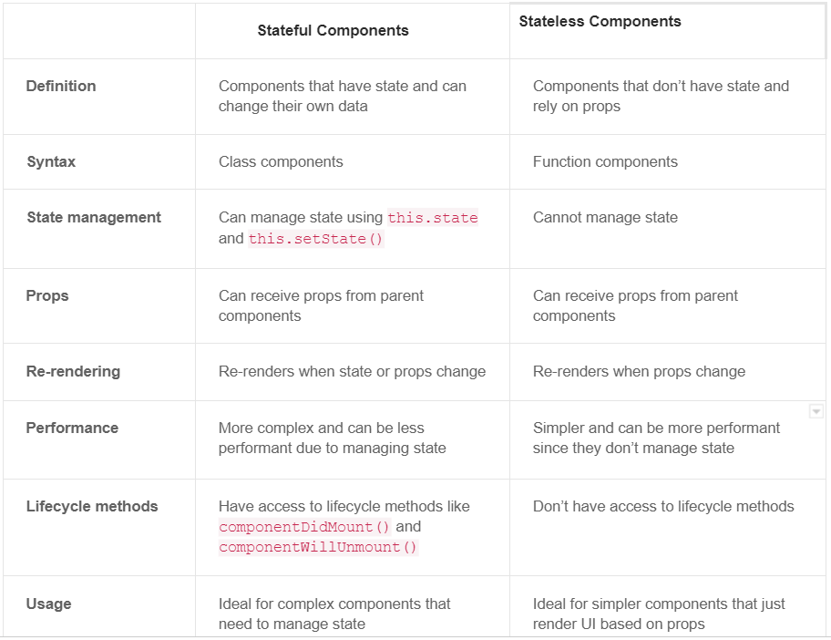Select the Usage row label

click(49, 604)
